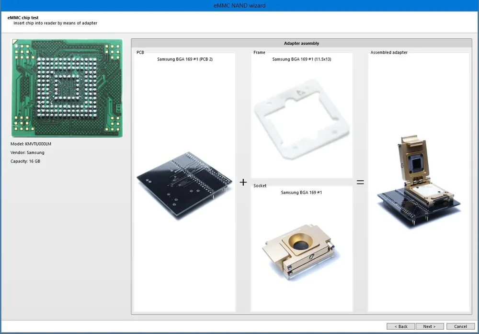Cancel the eMMC NAND wizard
The height and width of the screenshot is (334, 479).
460,326
